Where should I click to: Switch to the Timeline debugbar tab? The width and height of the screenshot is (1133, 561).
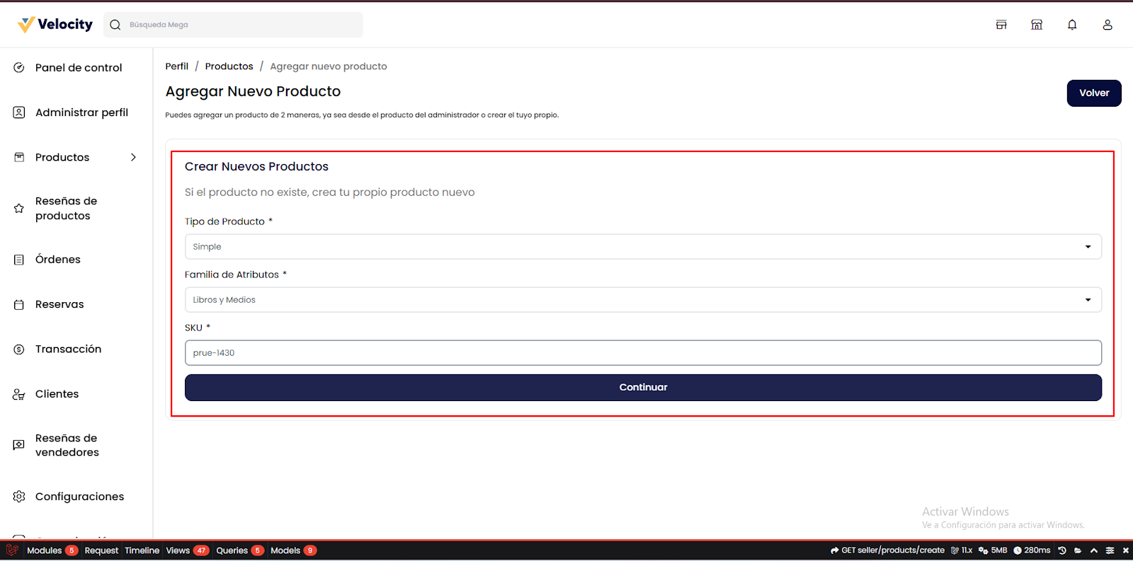pyautogui.click(x=142, y=550)
